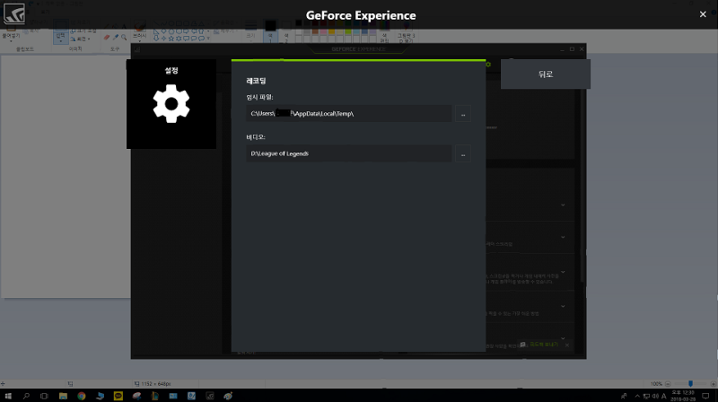Click the Paint zoom slider
Image resolution: width=718 pixels, height=402 pixels.
click(x=690, y=384)
